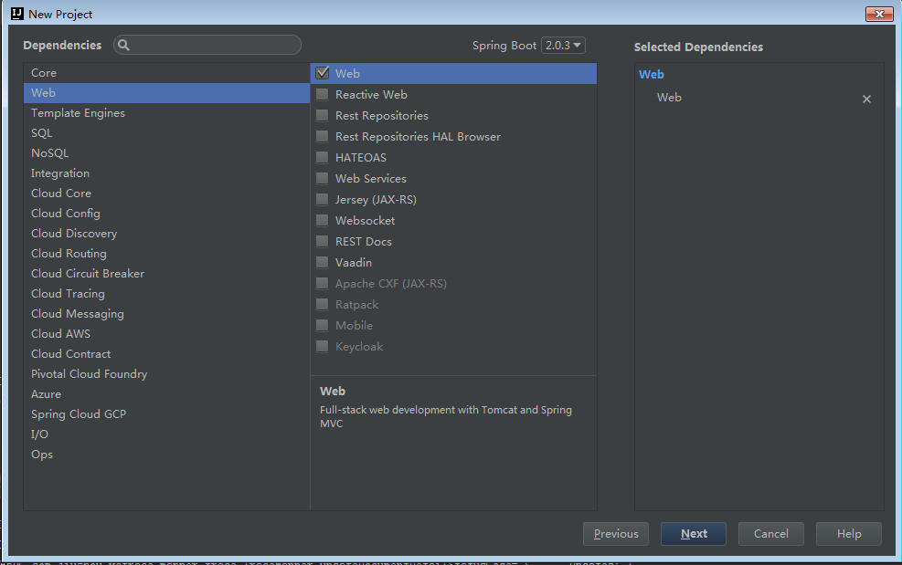Open the Azure category

point(167,394)
